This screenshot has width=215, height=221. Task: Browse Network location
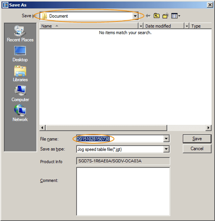20,113
